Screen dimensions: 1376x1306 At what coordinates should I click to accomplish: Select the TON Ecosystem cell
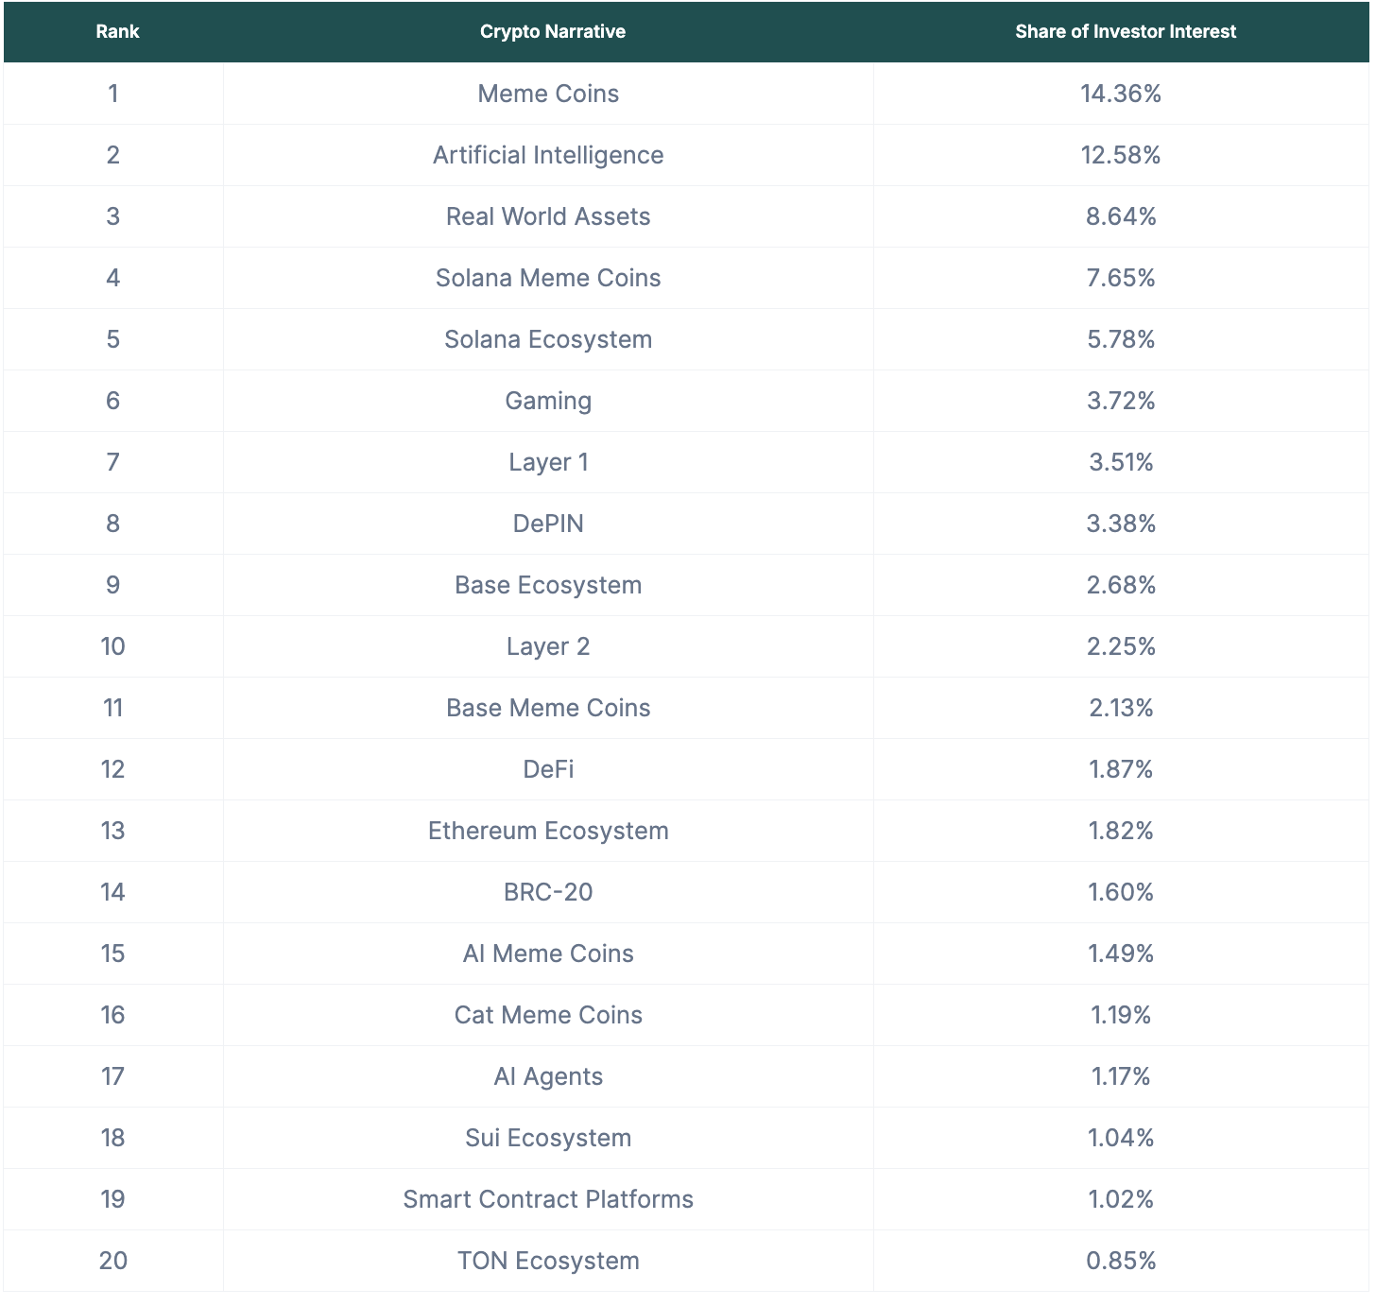tap(548, 1261)
